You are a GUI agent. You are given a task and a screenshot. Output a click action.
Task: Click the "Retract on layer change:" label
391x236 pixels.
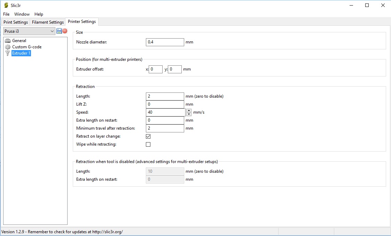click(x=98, y=137)
